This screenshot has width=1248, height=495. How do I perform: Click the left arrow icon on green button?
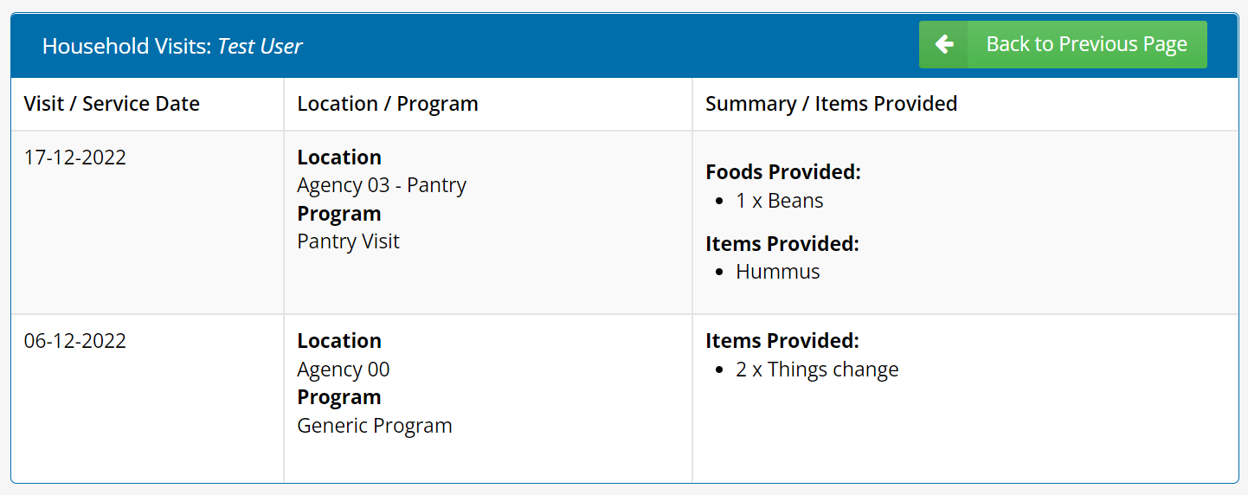tap(944, 44)
